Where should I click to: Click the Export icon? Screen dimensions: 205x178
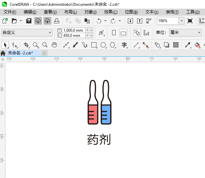click(140, 21)
